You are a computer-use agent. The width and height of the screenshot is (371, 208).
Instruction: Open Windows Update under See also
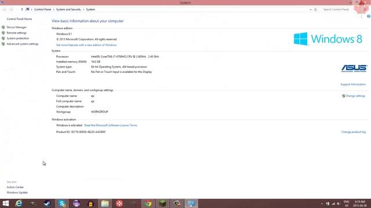(x=17, y=192)
